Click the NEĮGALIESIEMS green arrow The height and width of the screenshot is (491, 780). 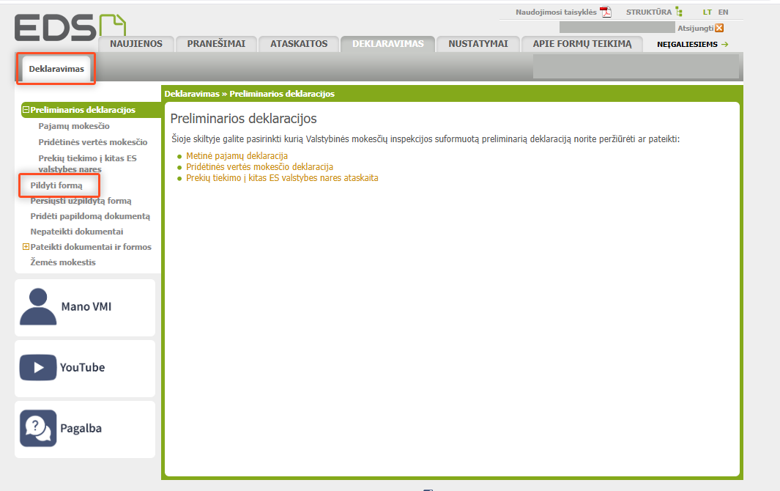[724, 44]
